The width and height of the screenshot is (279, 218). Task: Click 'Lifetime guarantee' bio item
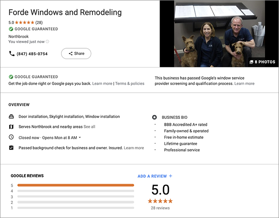click(x=180, y=144)
